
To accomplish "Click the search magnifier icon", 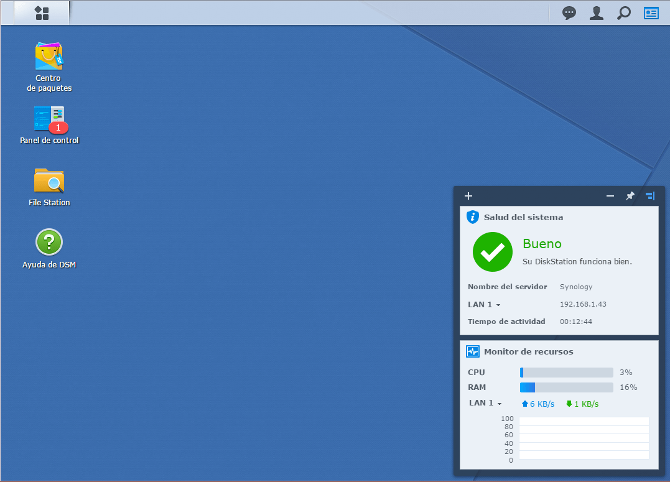I will point(623,13).
